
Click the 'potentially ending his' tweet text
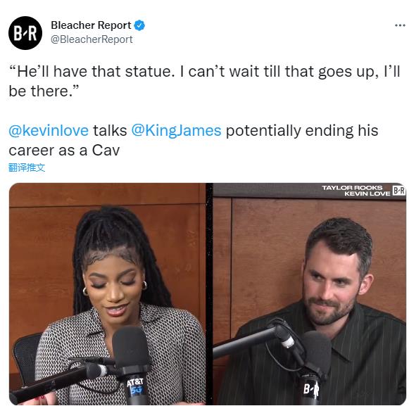[x=302, y=131]
